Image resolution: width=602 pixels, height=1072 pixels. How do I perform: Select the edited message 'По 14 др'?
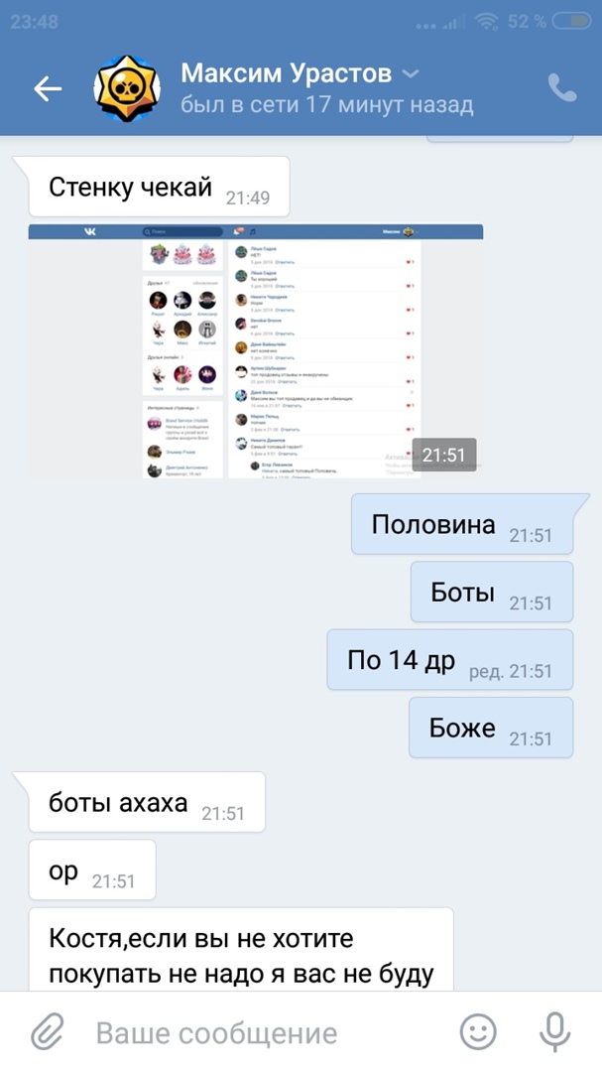pos(449,660)
